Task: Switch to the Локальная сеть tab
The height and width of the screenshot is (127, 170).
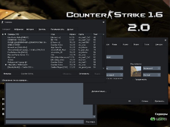Action: coord(58,29)
